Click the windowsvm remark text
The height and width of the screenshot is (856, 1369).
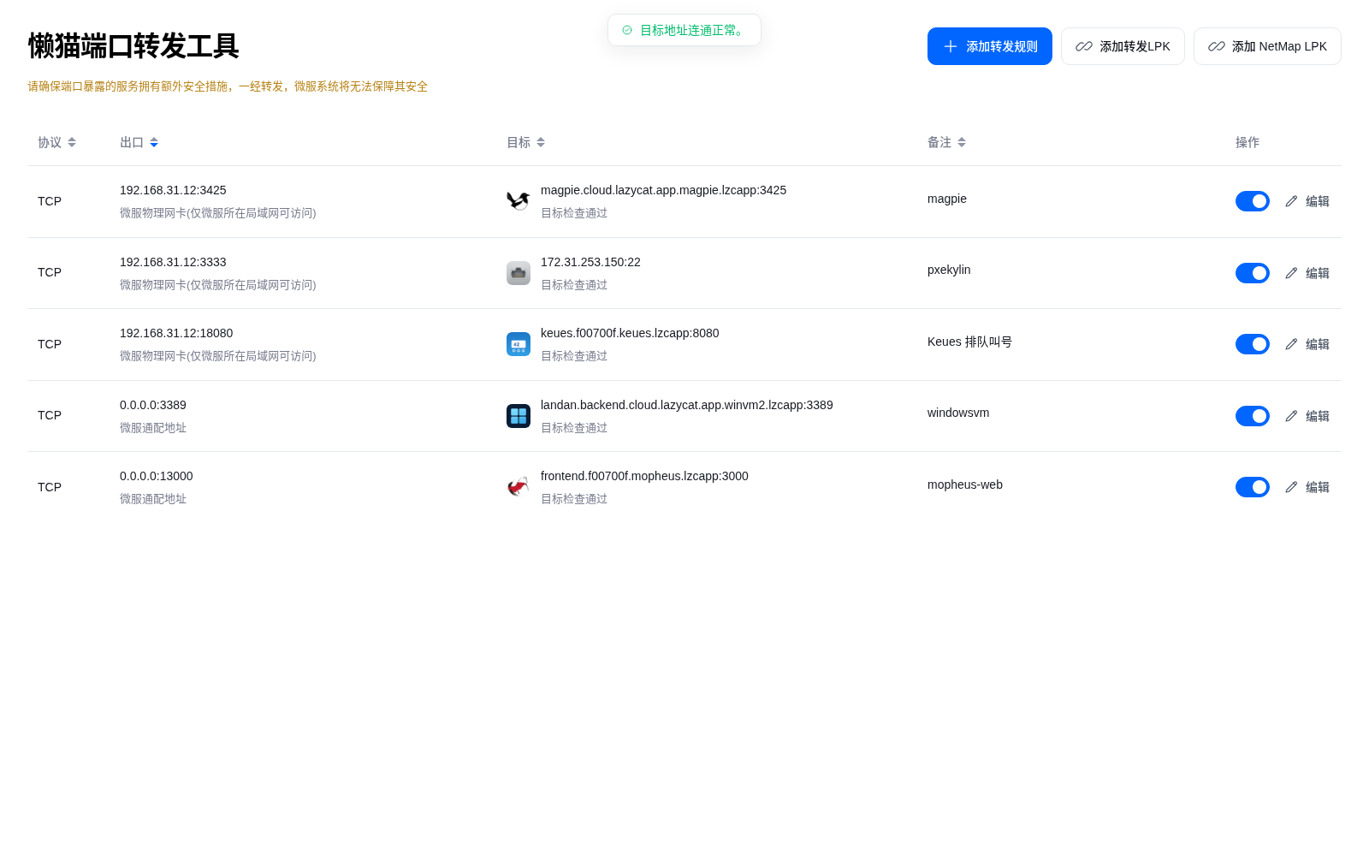pos(958,413)
